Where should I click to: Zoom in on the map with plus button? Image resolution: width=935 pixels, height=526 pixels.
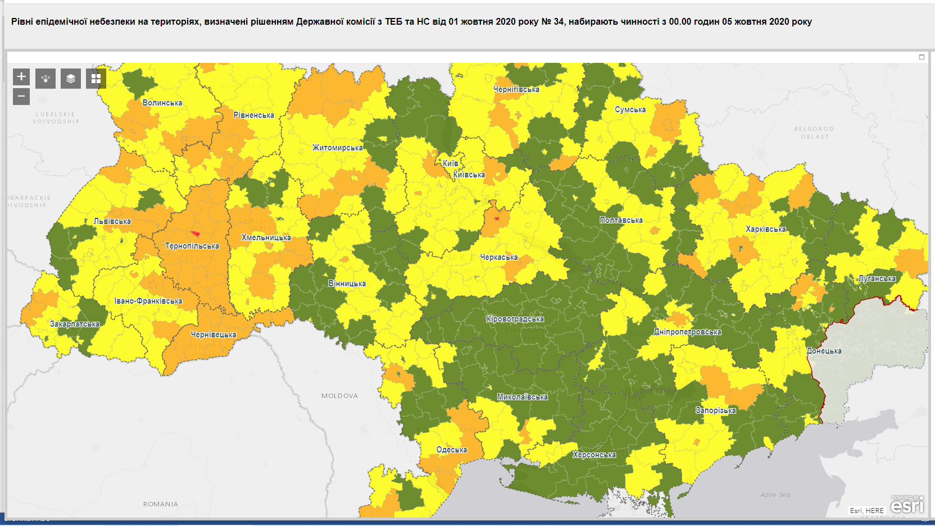coord(21,77)
